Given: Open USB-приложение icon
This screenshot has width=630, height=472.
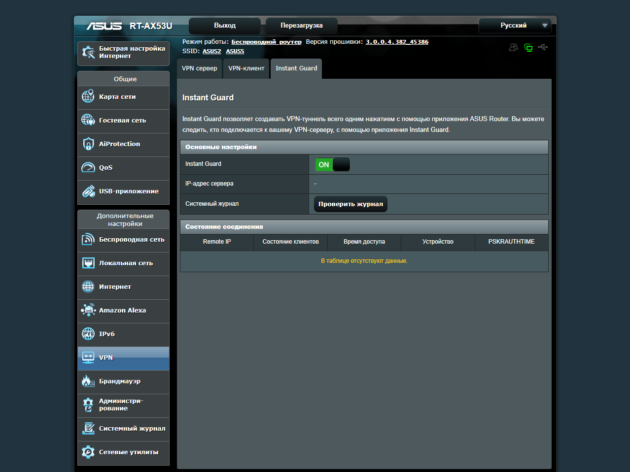Looking at the screenshot, I should [x=88, y=191].
